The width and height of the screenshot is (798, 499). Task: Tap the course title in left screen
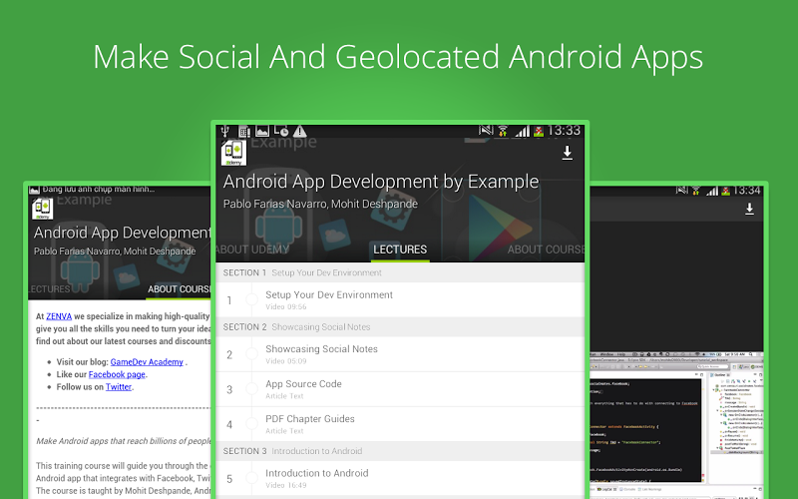click(x=122, y=233)
